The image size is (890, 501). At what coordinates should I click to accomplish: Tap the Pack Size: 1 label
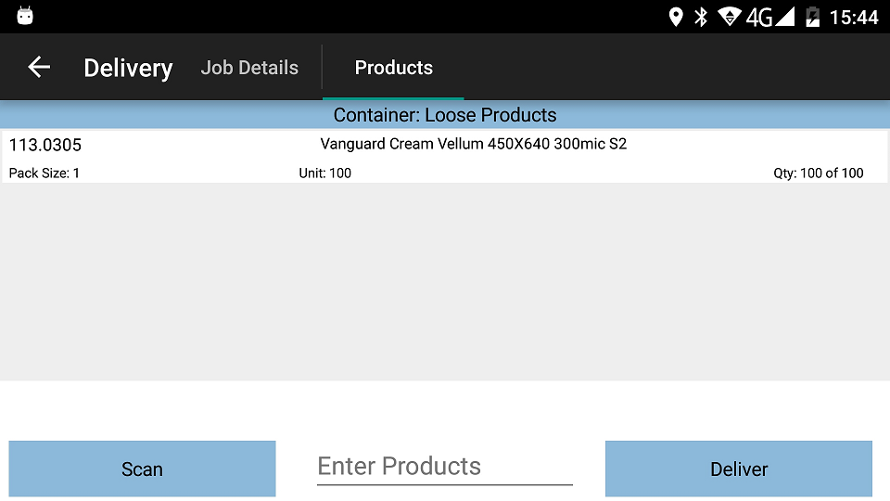(44, 173)
